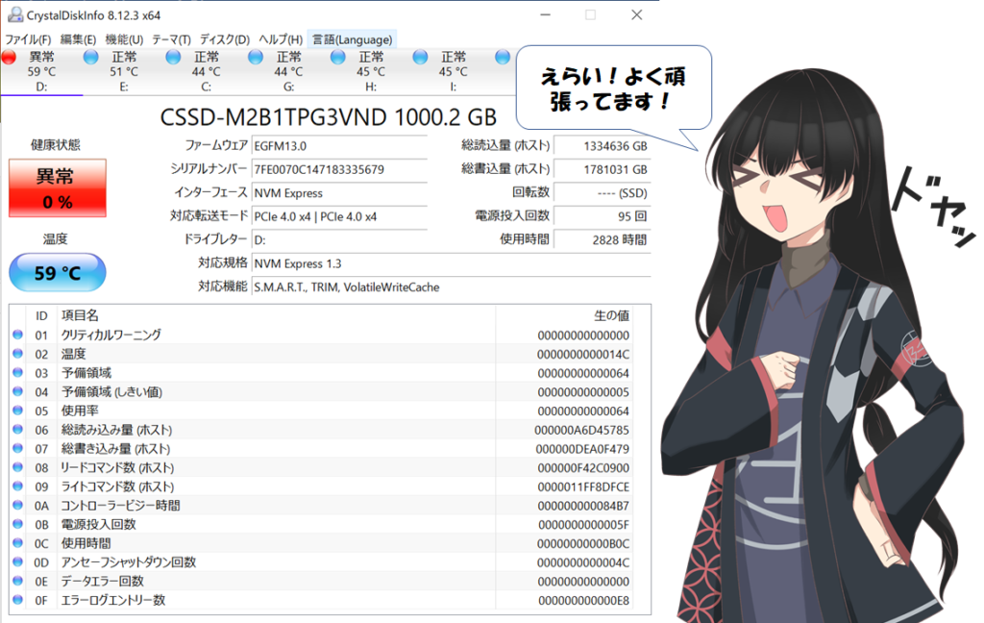Viewport: 984px width, 623px height.
Task: Click the status orb for コントローラービジー時間 row
Action: click(x=17, y=505)
